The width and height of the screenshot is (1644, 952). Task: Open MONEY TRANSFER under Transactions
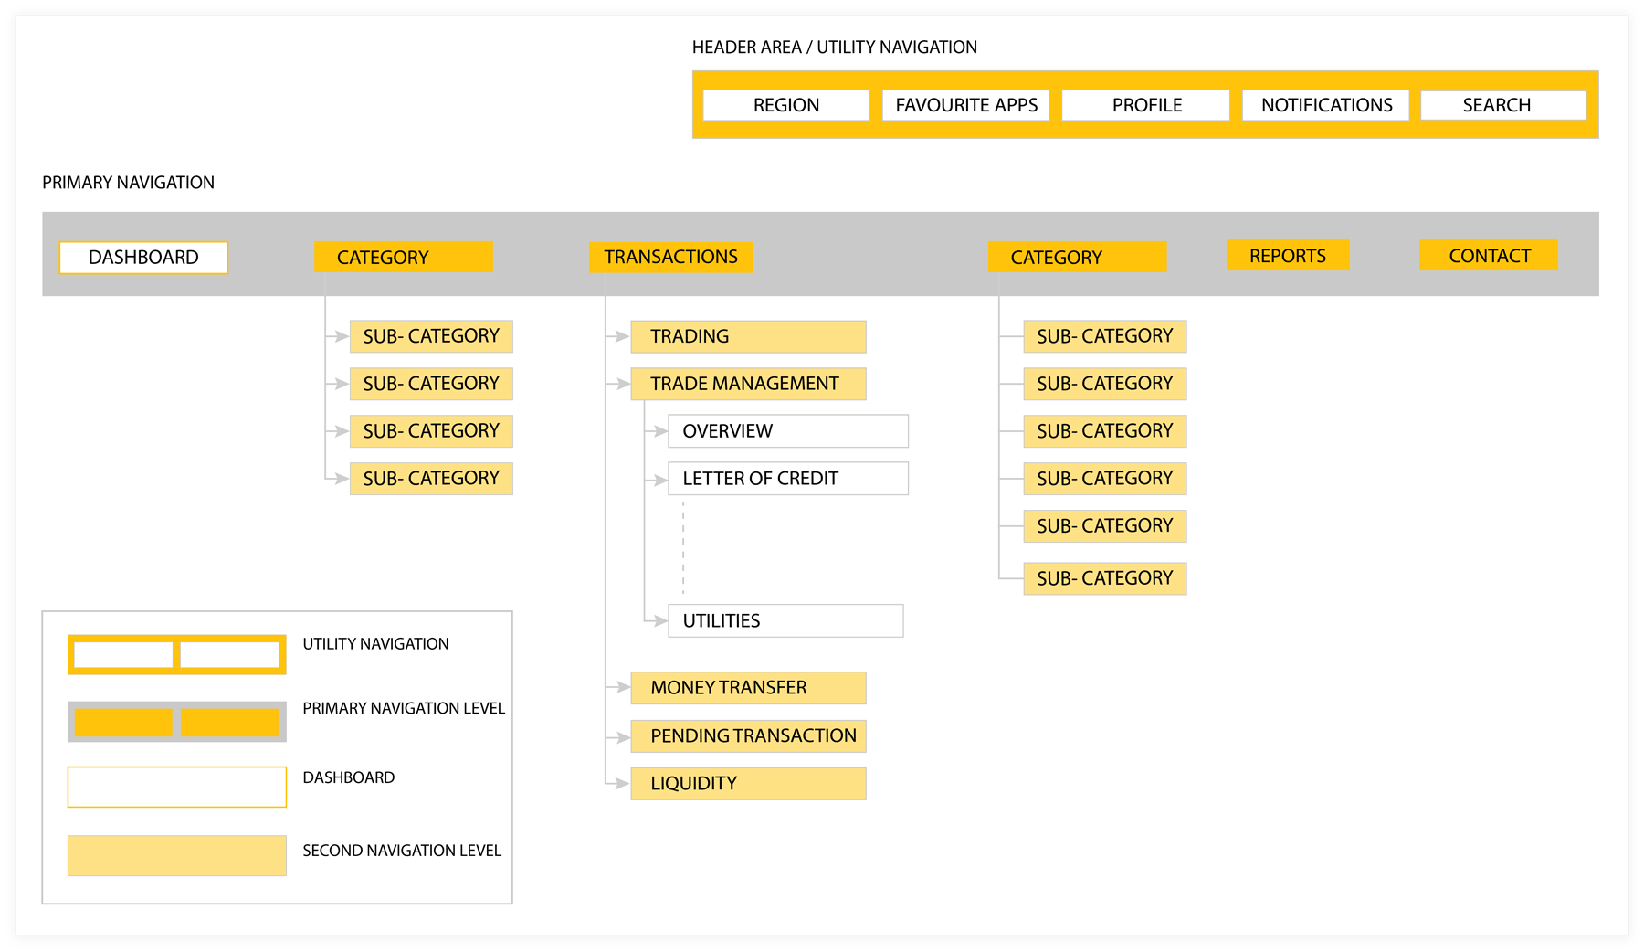tap(748, 688)
